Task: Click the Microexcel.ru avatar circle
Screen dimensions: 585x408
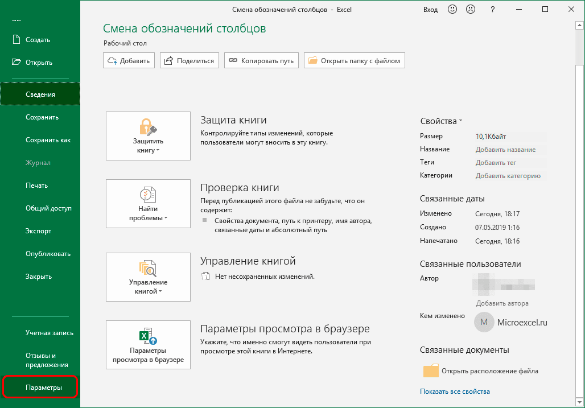Action: (484, 322)
